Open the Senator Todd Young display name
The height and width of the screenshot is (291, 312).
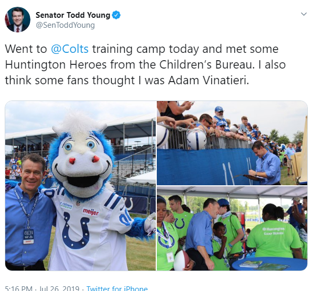pyautogui.click(x=73, y=15)
